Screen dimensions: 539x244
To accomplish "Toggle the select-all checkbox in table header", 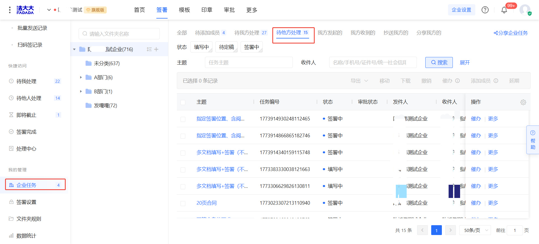I will click(x=183, y=102).
